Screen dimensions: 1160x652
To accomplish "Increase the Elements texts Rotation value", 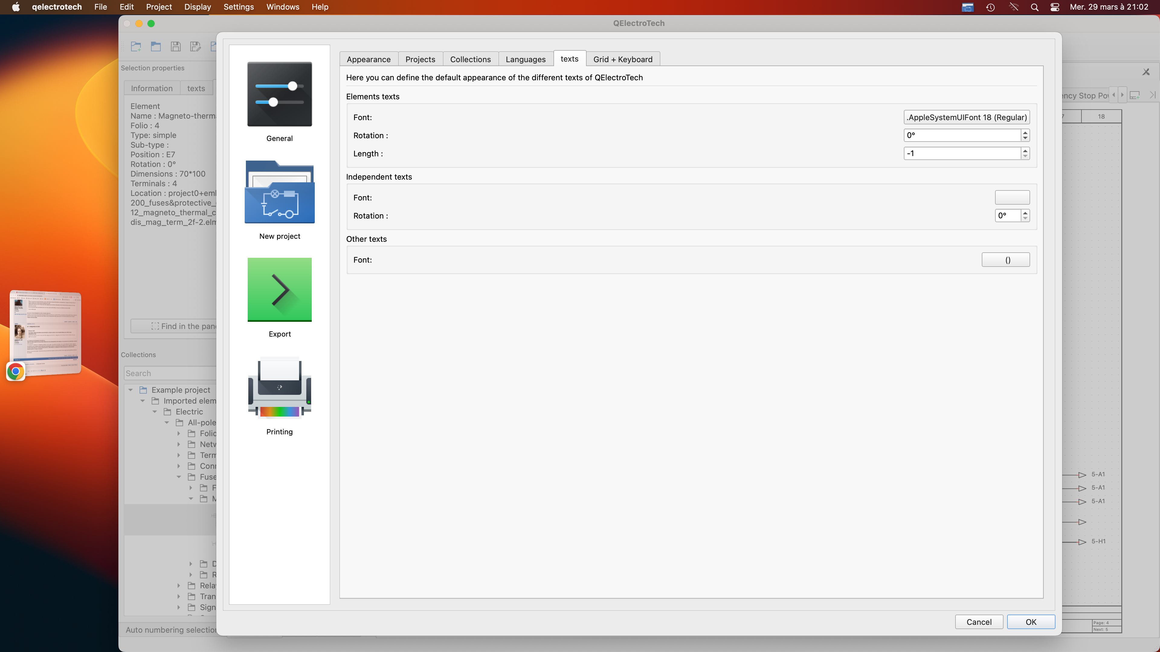I will coord(1025,132).
